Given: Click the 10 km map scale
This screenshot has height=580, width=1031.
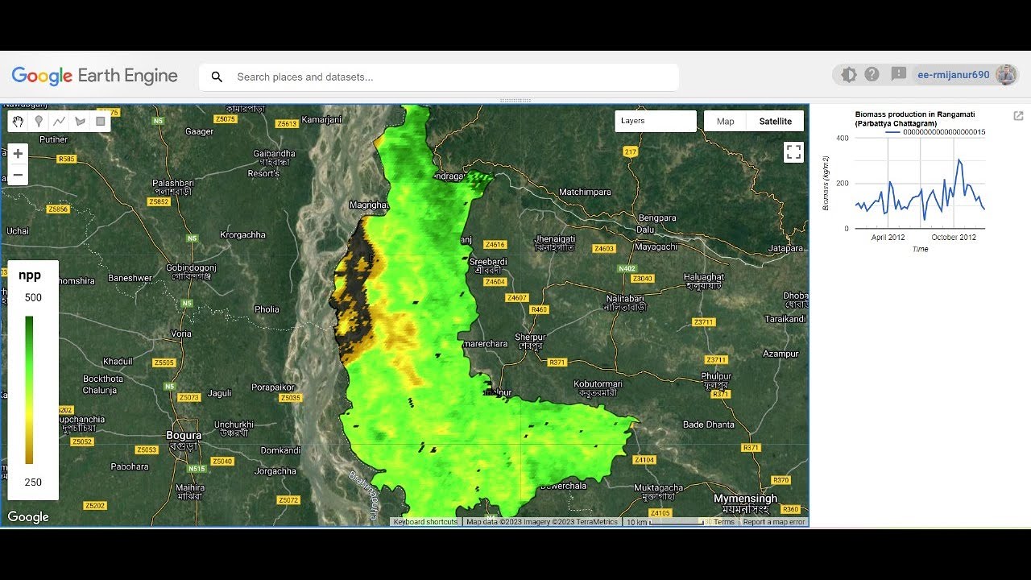Looking at the screenshot, I should (x=665, y=522).
